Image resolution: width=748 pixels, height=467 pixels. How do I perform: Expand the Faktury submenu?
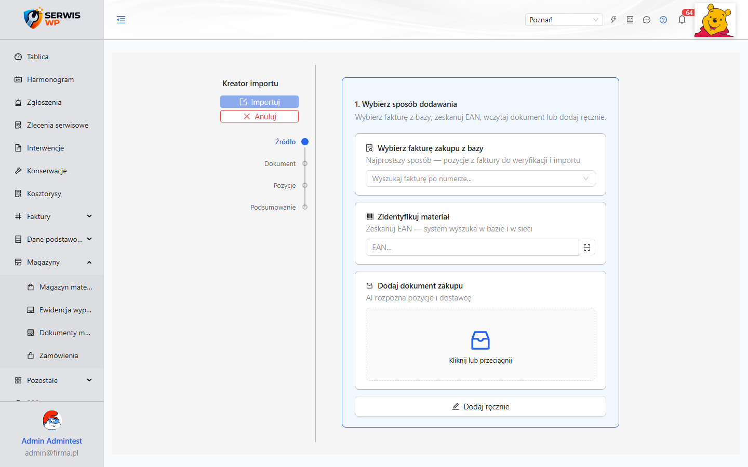pyautogui.click(x=52, y=216)
